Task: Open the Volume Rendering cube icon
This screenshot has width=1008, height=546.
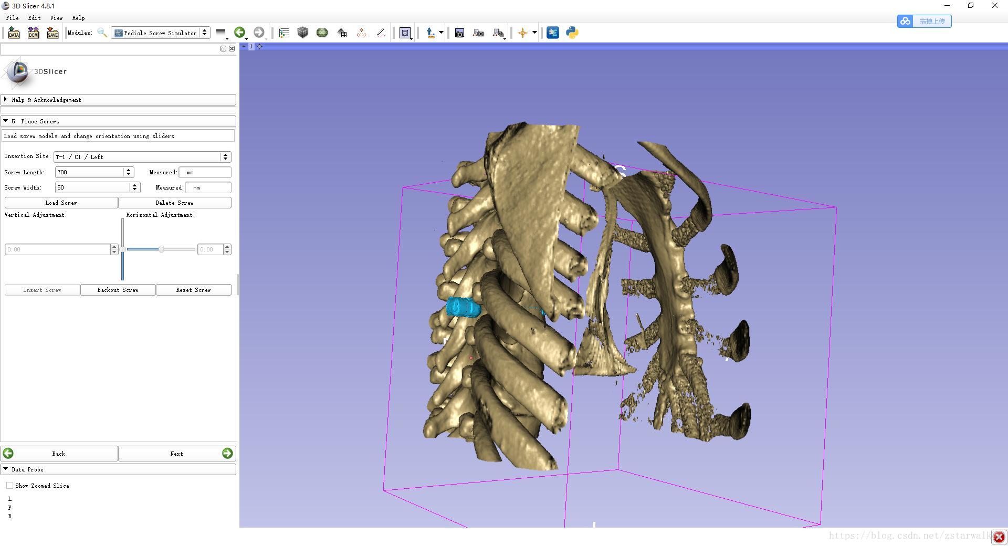Action: click(x=302, y=33)
